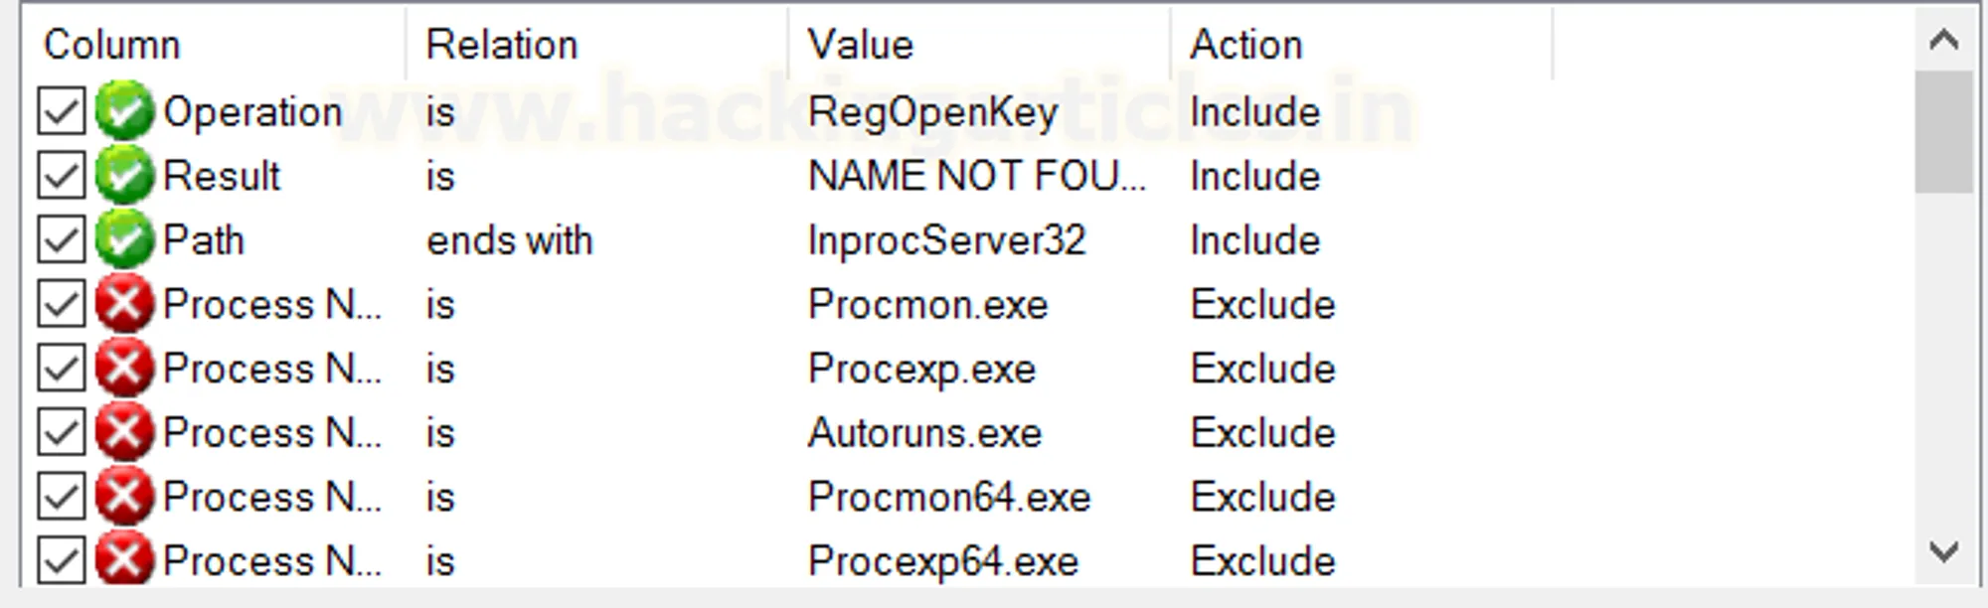Click red exclude icon for Procexp64.exe row
1988x608 pixels.
coord(124,560)
